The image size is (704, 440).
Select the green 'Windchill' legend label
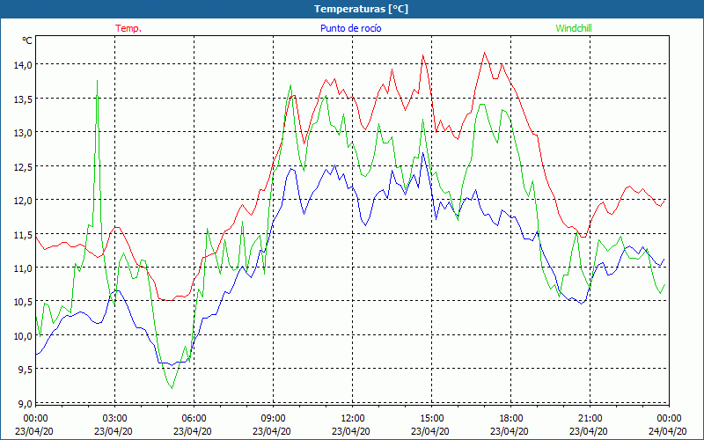574,28
